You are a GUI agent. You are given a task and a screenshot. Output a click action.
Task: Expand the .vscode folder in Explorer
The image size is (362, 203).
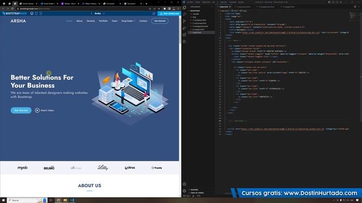tap(196, 14)
